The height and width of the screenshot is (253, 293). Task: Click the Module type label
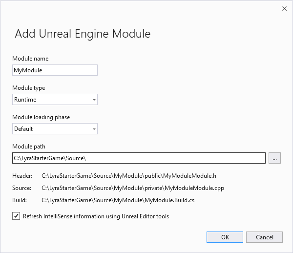[29, 88]
